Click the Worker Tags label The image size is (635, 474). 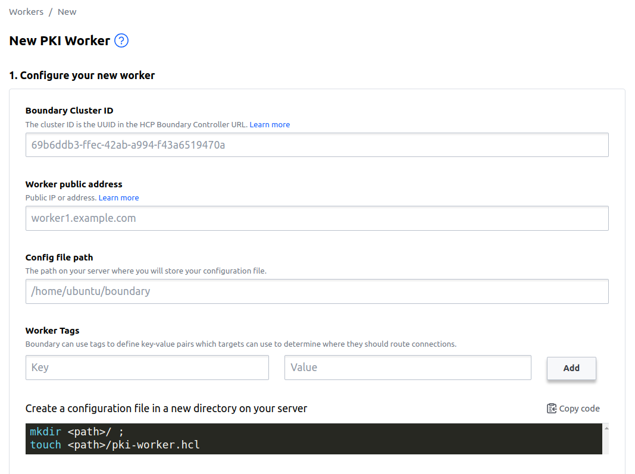pos(52,331)
